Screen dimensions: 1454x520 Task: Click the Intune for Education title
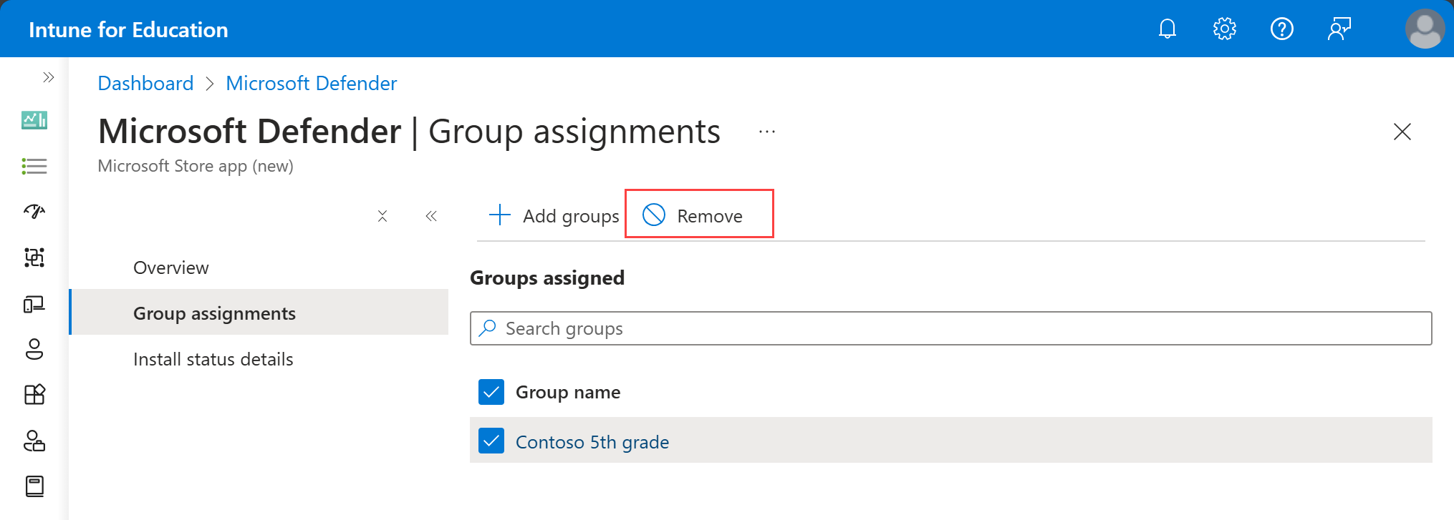click(128, 29)
